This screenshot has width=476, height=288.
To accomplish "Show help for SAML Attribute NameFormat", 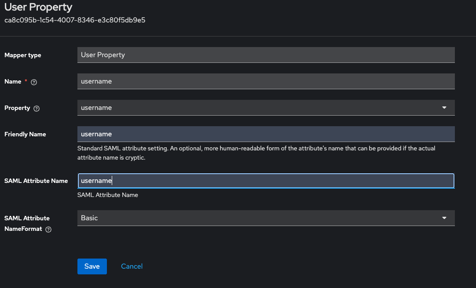I will (48, 230).
